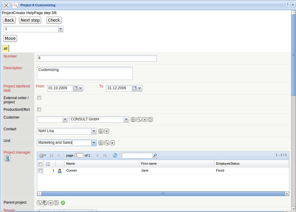Click the search icon next to Customer
Screen dimensions: 296x212
point(139,120)
